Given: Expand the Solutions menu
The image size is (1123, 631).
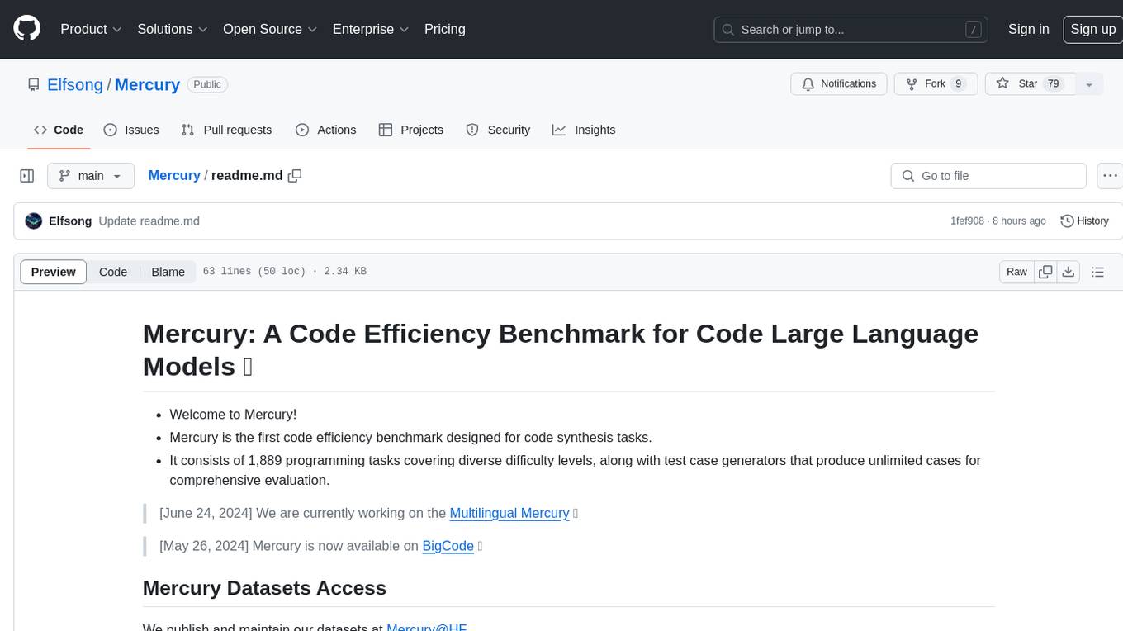Looking at the screenshot, I should 173,29.
